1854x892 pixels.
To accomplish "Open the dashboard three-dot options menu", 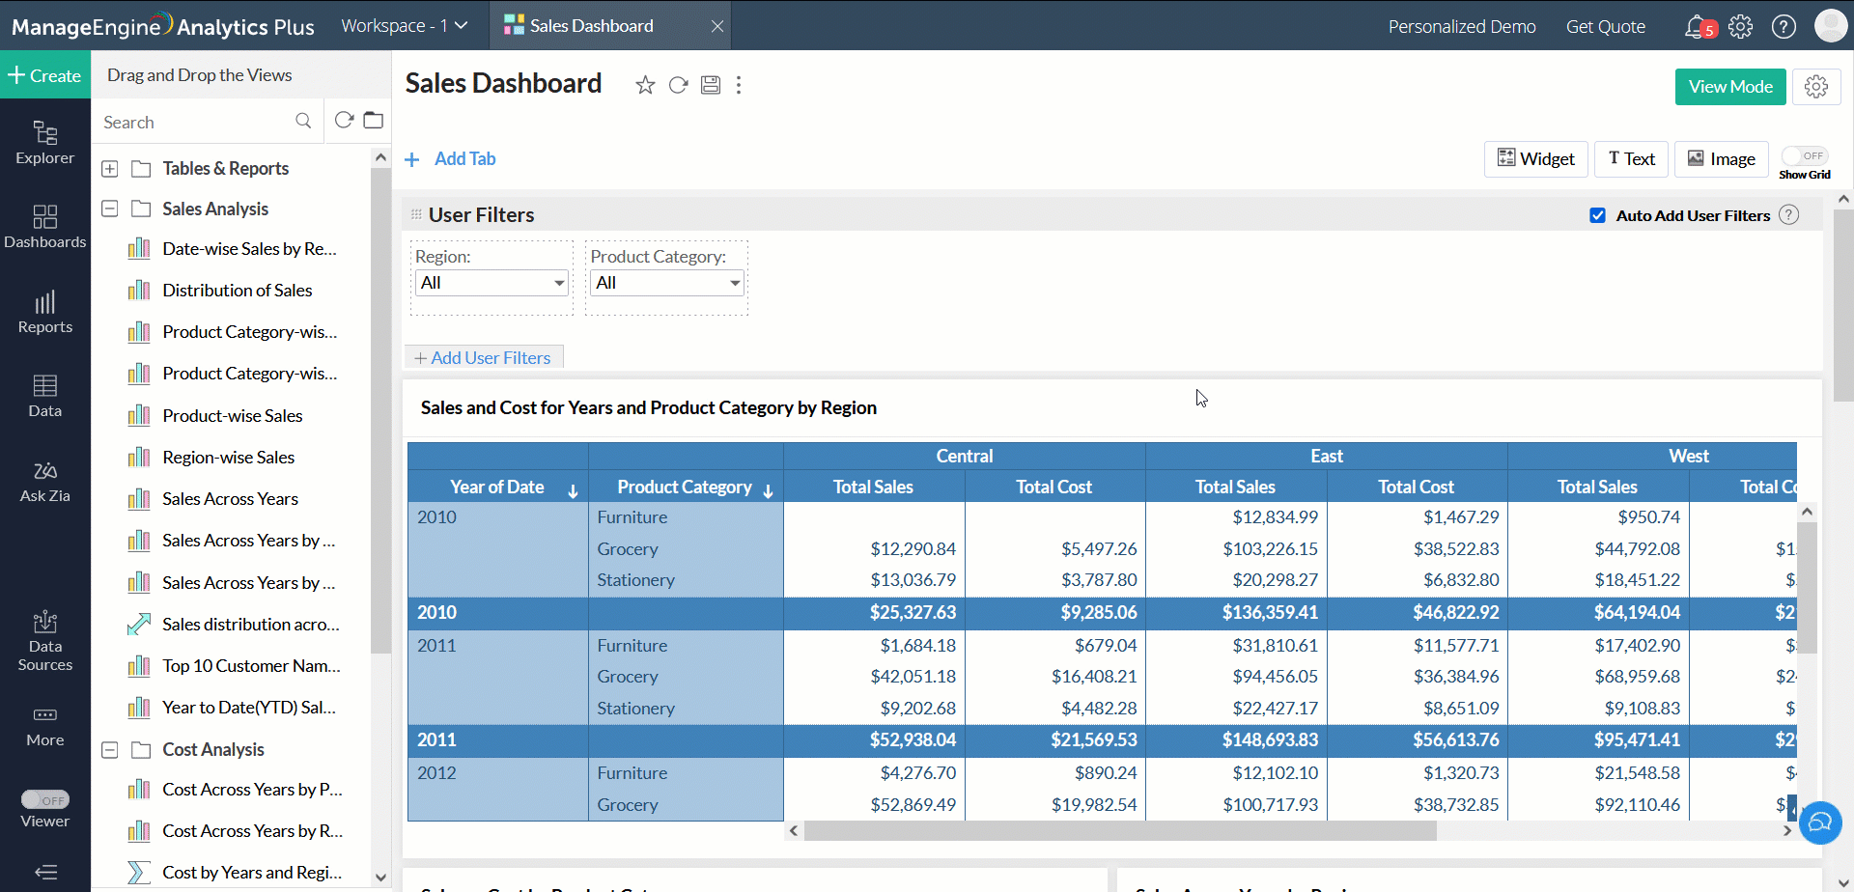I will click(x=739, y=85).
